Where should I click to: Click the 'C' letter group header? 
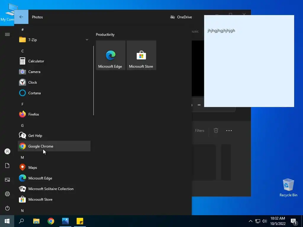tap(22, 51)
